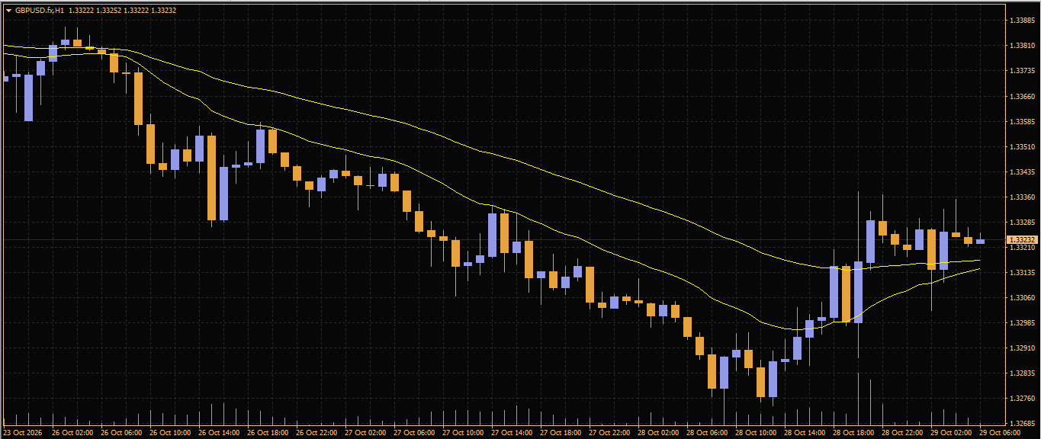
Task: Click the 1.33660 price axis label
Action: point(1021,96)
